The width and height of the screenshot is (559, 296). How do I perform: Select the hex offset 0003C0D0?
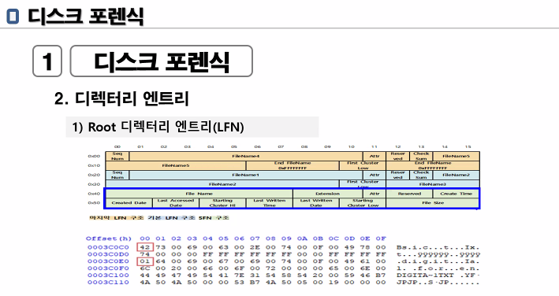point(108,254)
